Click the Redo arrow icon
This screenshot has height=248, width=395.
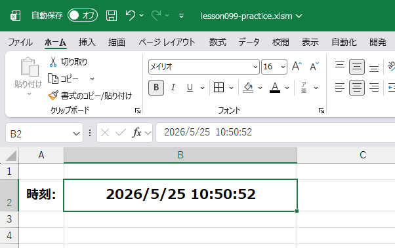[x=156, y=16]
